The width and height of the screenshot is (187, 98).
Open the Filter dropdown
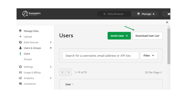click(x=149, y=56)
